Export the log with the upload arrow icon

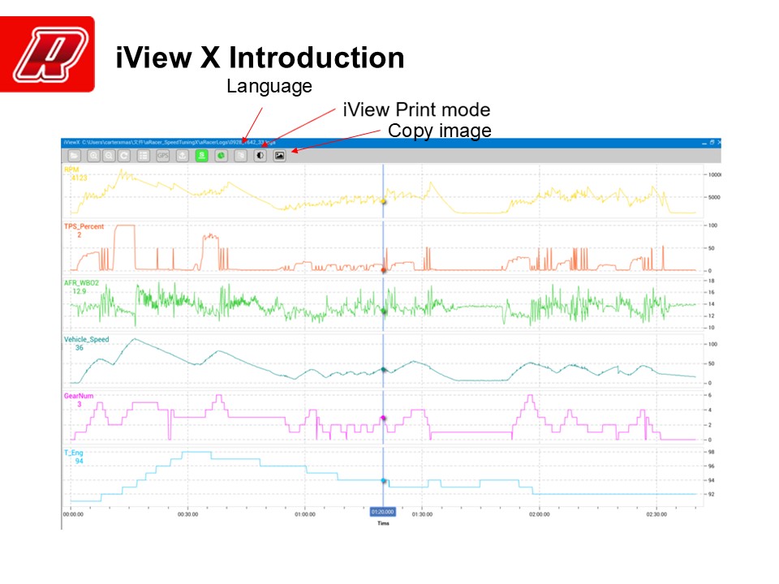[x=183, y=155]
